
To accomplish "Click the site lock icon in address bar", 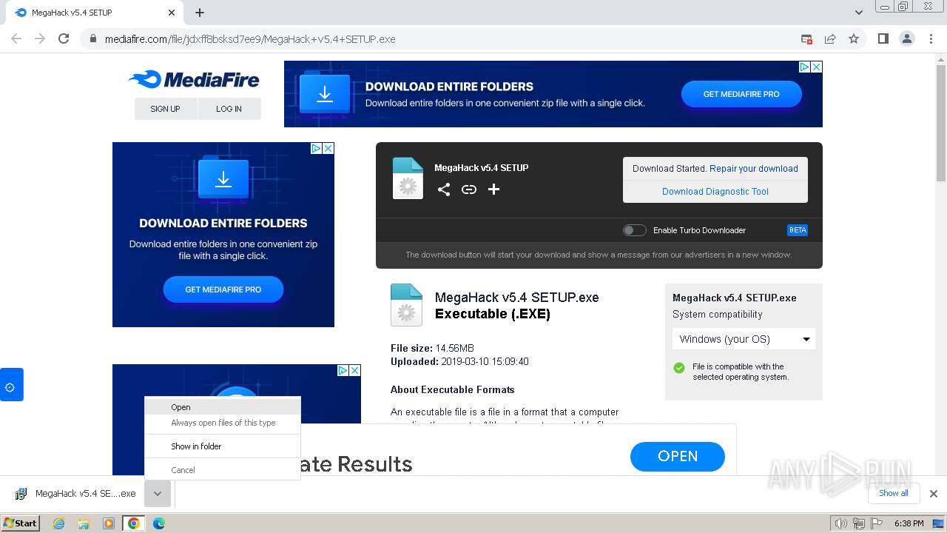I will point(92,38).
